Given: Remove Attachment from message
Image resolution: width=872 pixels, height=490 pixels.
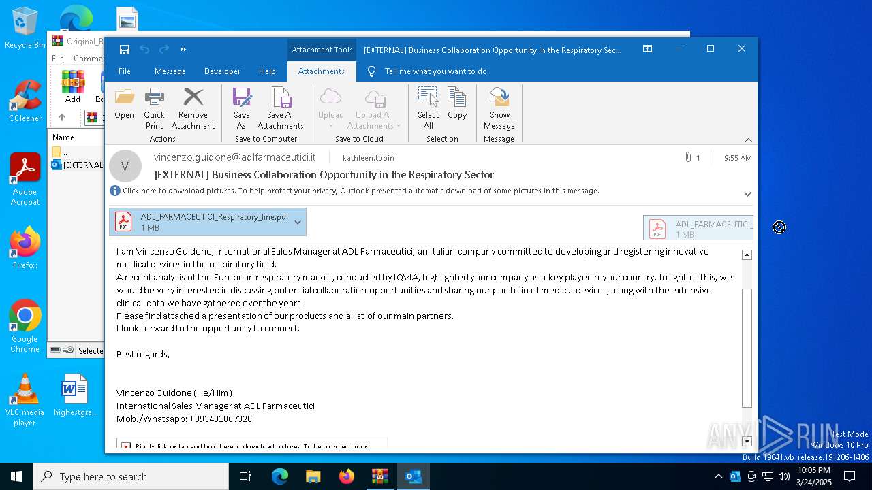Looking at the screenshot, I should tap(193, 109).
